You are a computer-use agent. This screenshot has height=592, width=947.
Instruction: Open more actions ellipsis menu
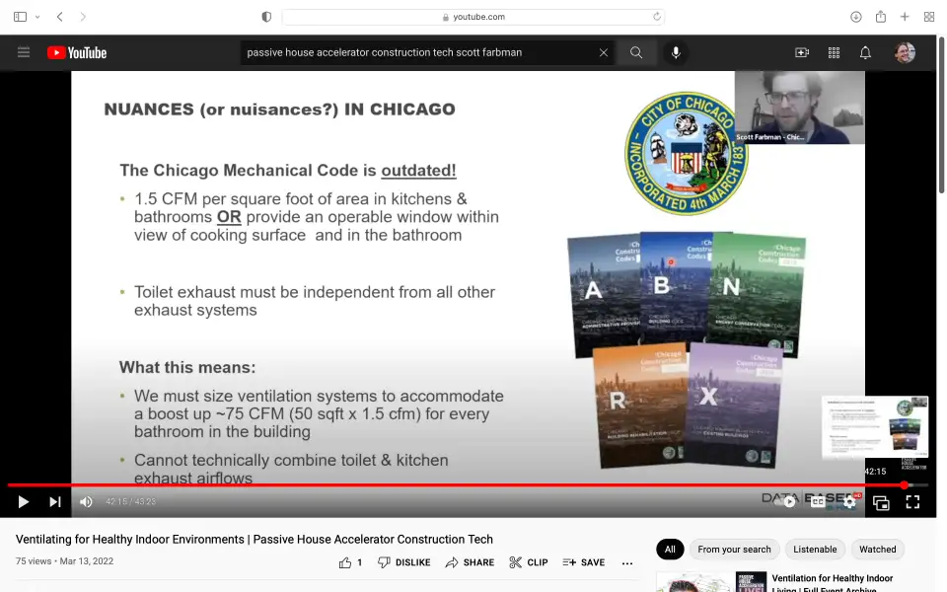click(x=627, y=562)
